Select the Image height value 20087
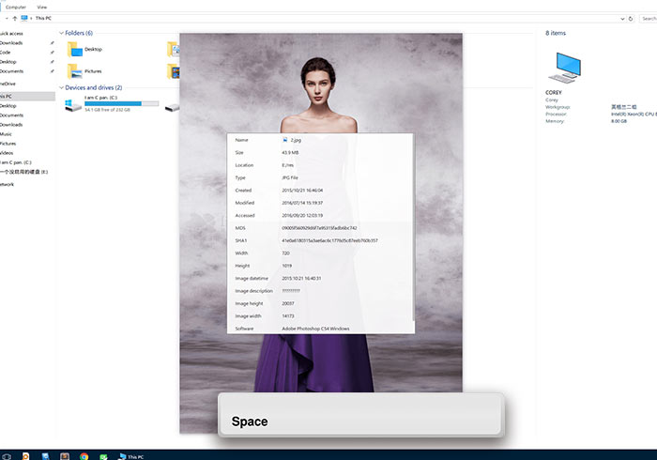The height and width of the screenshot is (460, 657). [x=288, y=304]
